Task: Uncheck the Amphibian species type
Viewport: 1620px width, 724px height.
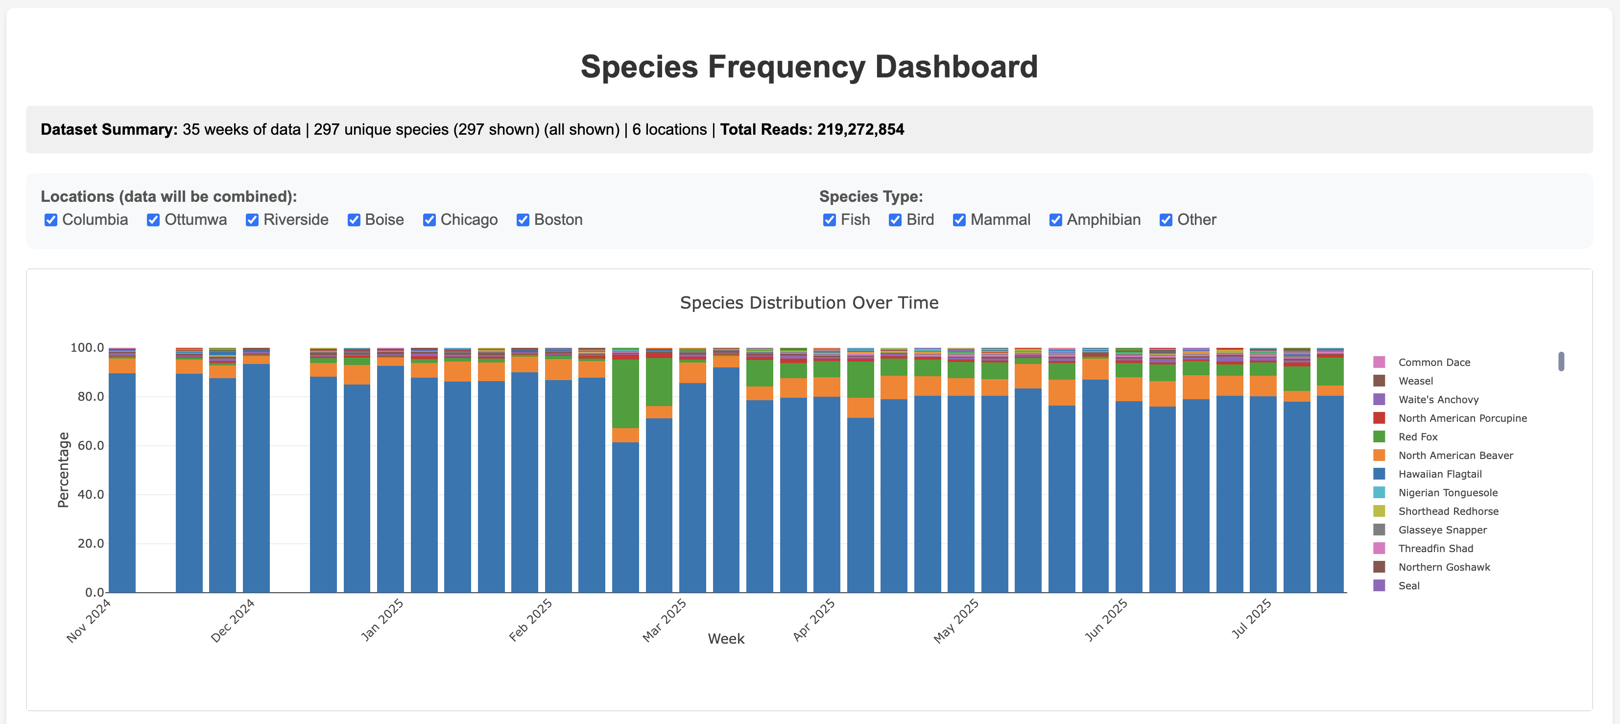Action: coord(1055,219)
